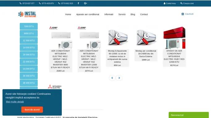
Task: Open Montaj Echipamente 90-12000 title link
Action: point(117,56)
